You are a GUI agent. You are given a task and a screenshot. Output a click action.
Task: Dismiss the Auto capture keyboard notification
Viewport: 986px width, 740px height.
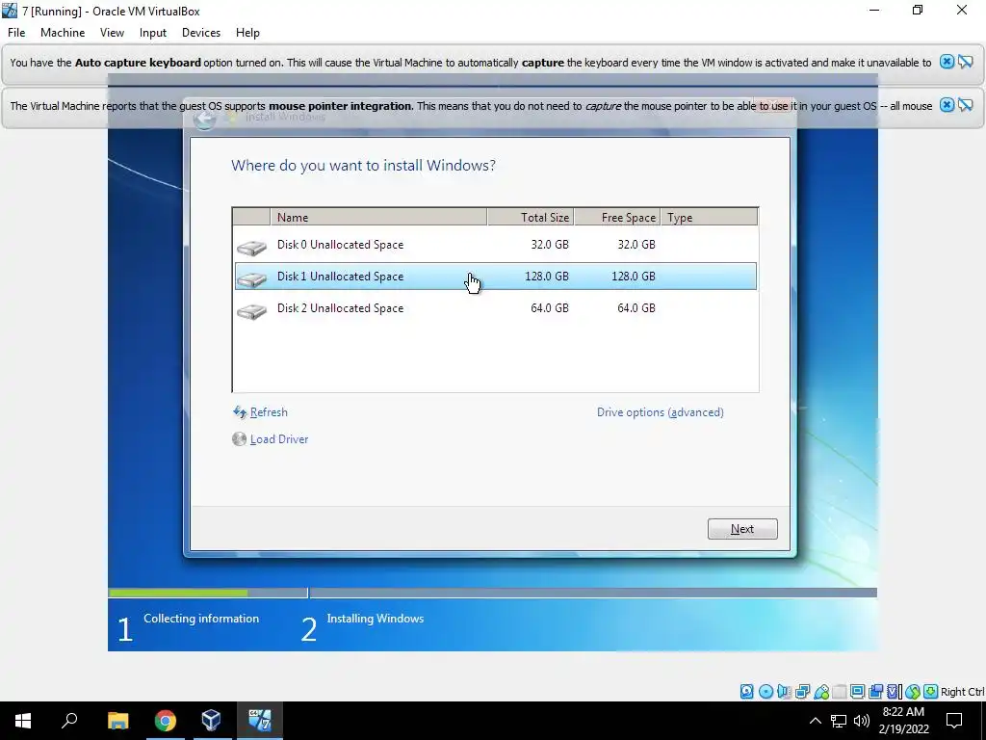947,62
